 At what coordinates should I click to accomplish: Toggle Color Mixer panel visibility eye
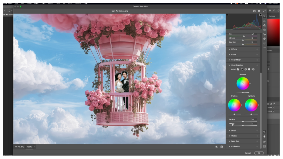257,60
